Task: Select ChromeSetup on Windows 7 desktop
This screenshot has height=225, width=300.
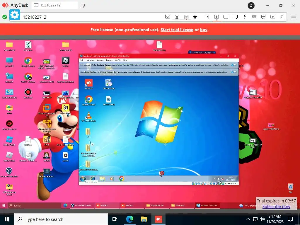Action: 109,84
